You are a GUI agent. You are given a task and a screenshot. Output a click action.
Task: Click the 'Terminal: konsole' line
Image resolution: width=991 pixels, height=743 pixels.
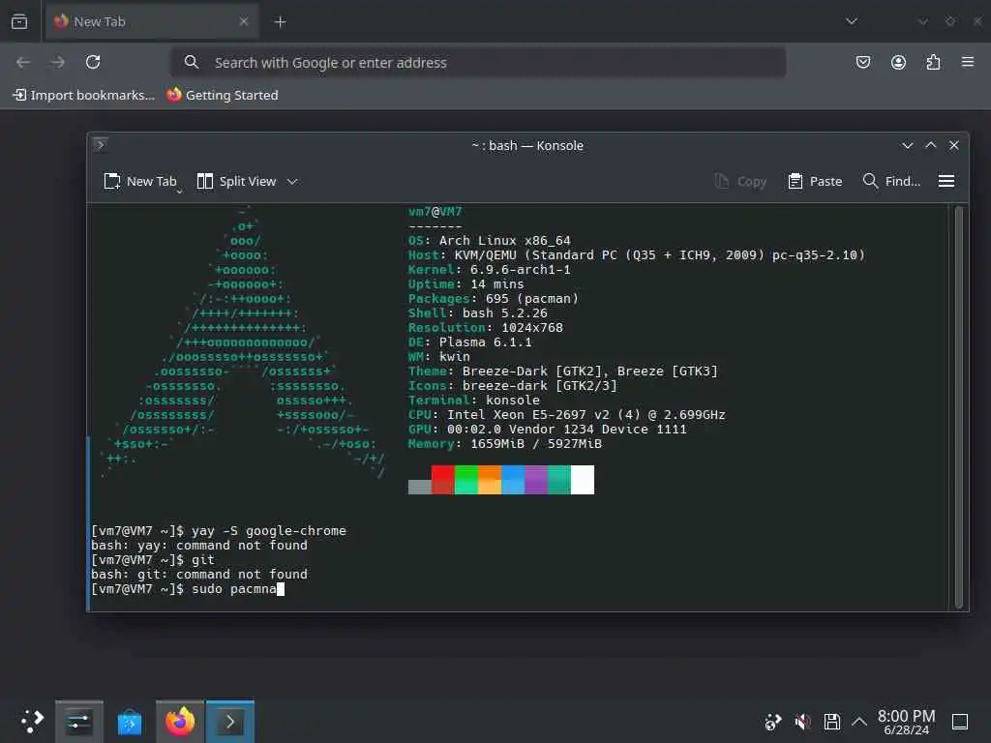click(474, 401)
